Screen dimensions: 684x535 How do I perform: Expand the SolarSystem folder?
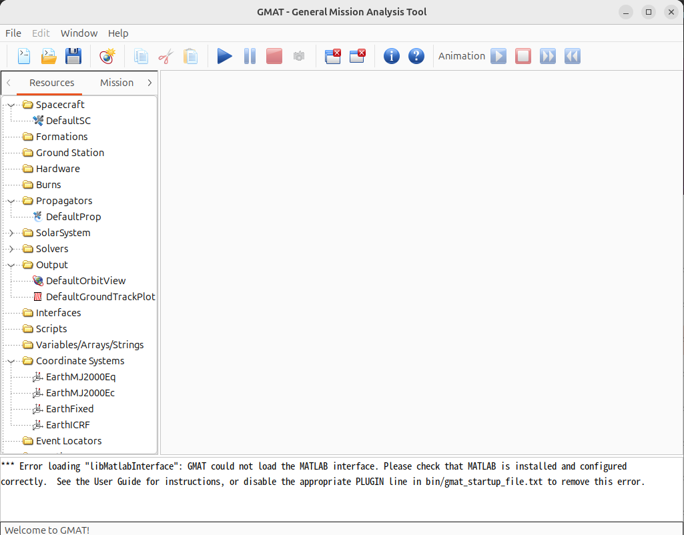pos(11,233)
